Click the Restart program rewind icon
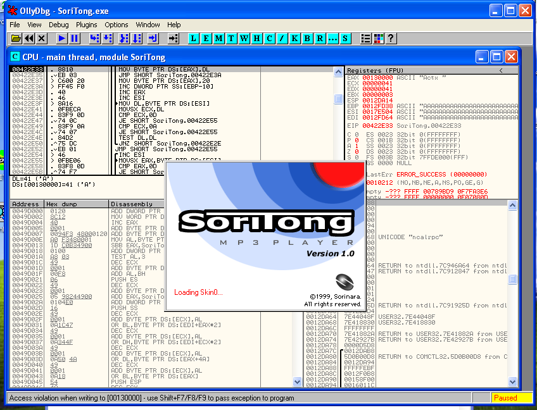This screenshot has height=410, width=537. tap(28, 38)
